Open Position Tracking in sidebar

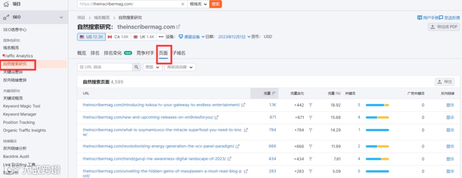point(19,122)
